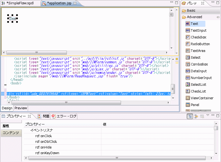Choose the ViewContainer widget
This screenshot has height=162, width=221.
tap(202, 98)
